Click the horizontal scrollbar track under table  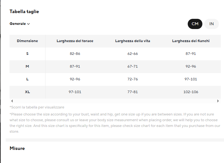point(115,101)
